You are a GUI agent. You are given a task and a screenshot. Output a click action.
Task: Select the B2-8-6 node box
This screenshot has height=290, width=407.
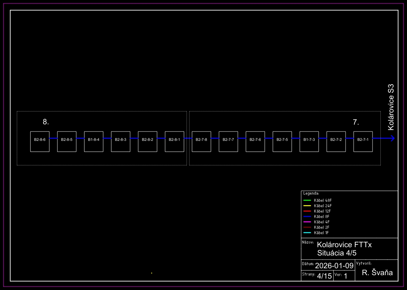point(40,142)
